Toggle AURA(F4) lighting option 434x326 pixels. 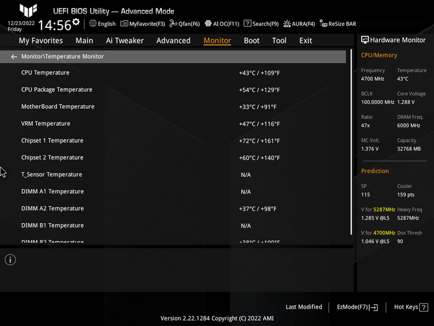(x=299, y=24)
